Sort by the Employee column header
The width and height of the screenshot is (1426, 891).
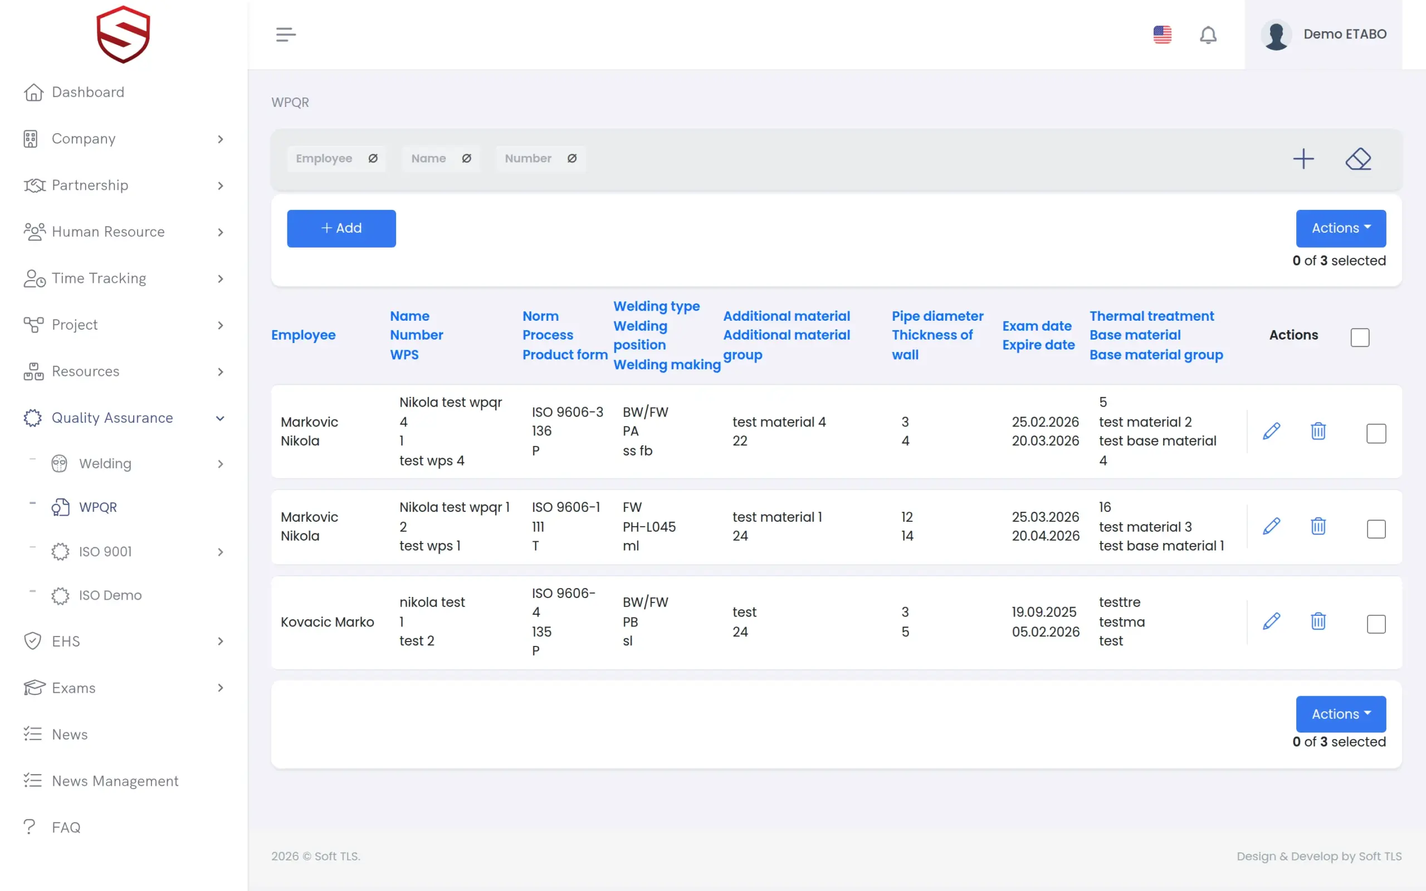pos(304,335)
